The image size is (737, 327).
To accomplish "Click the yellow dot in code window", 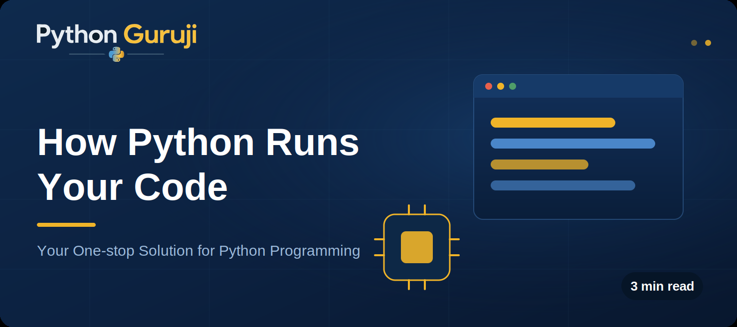I will 501,86.
